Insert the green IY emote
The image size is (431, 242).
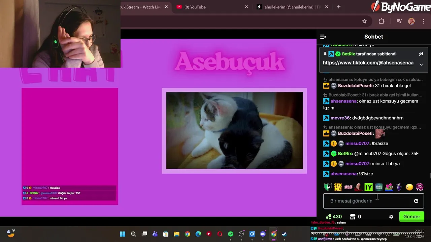369,187
